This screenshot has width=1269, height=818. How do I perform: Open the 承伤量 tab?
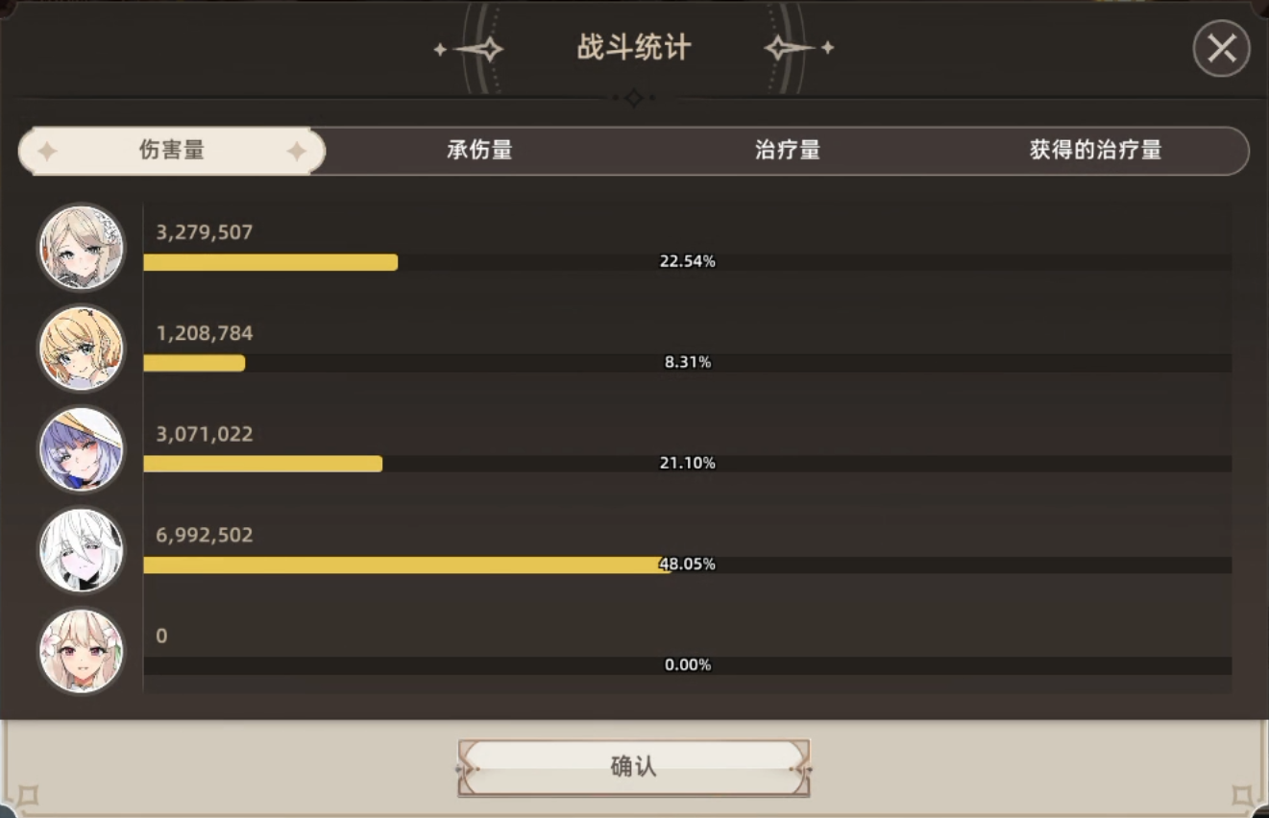coord(479,151)
